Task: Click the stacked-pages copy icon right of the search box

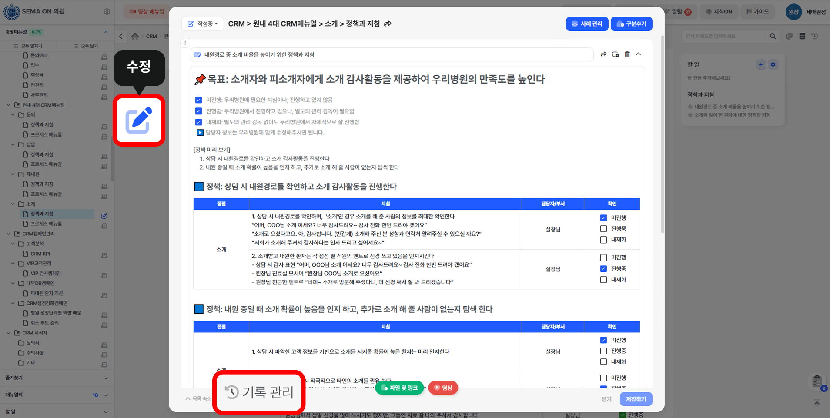Action: coord(790,37)
